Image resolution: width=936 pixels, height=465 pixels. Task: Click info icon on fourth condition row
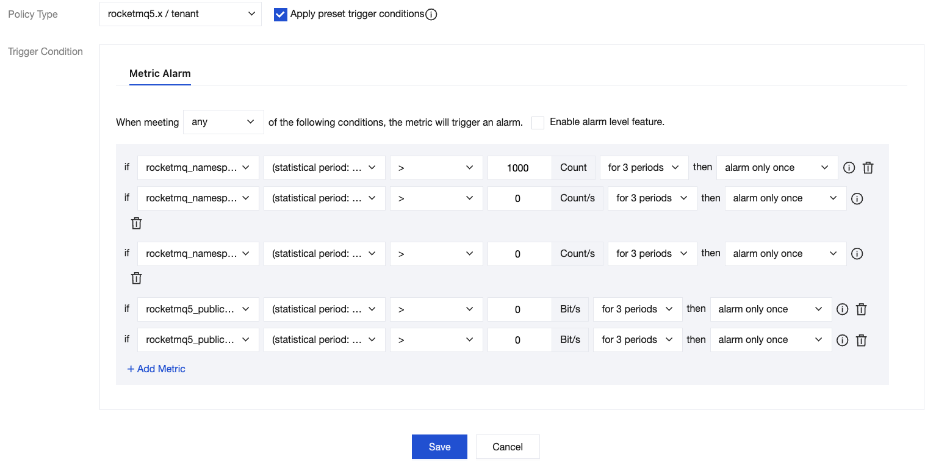[x=842, y=309]
